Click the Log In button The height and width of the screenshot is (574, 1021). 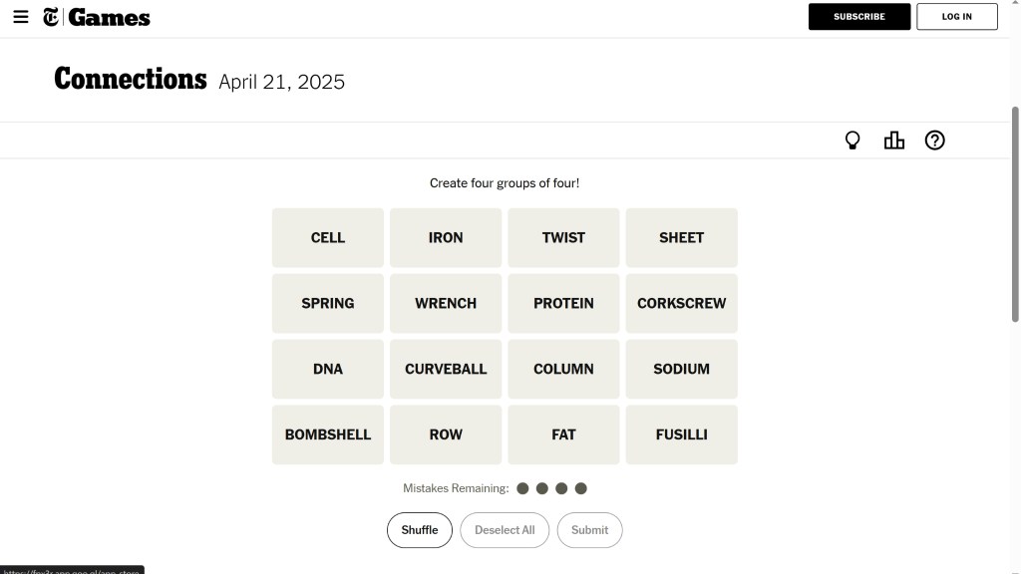956,17
